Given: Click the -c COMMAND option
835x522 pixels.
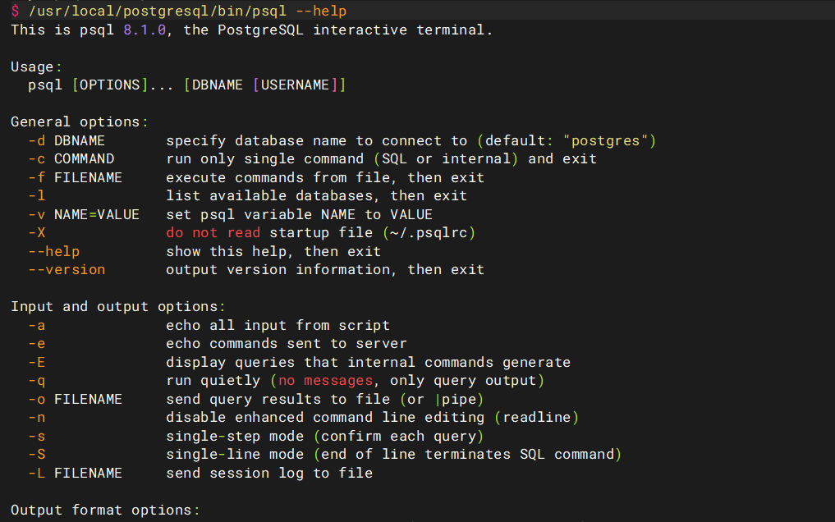Looking at the screenshot, I should (x=71, y=158).
